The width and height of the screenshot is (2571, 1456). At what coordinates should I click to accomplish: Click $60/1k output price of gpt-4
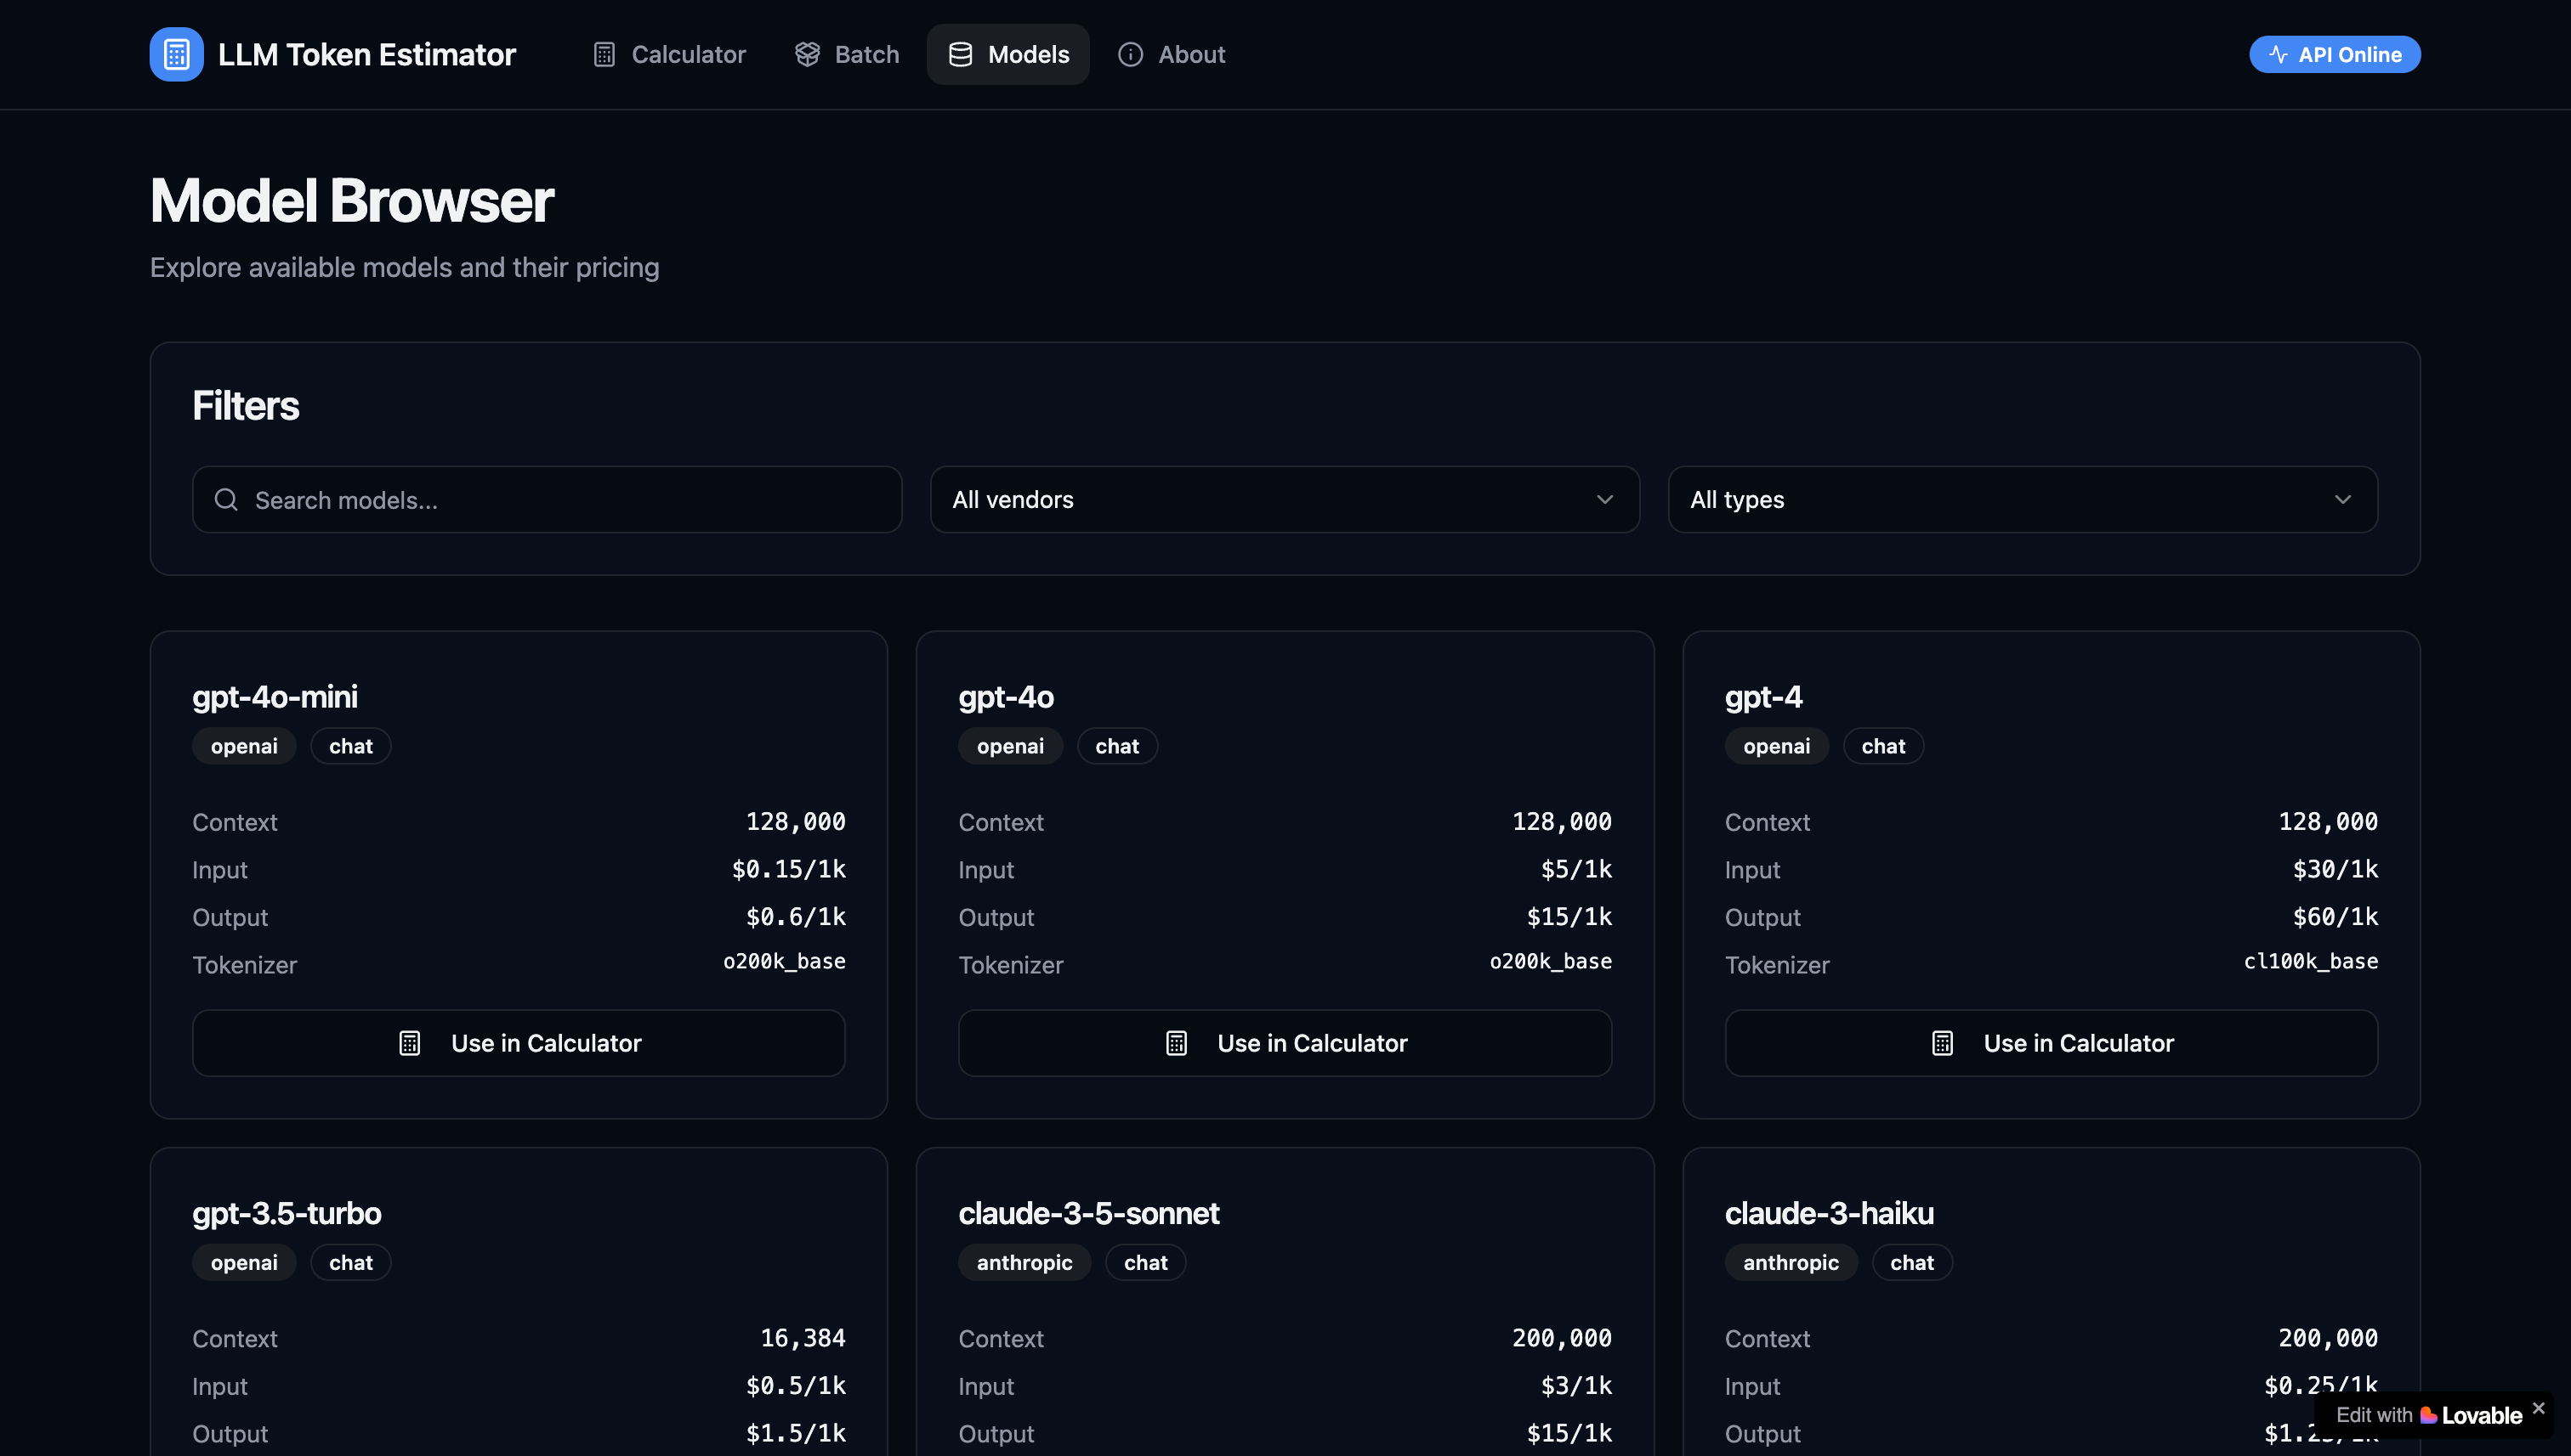(x=2335, y=916)
